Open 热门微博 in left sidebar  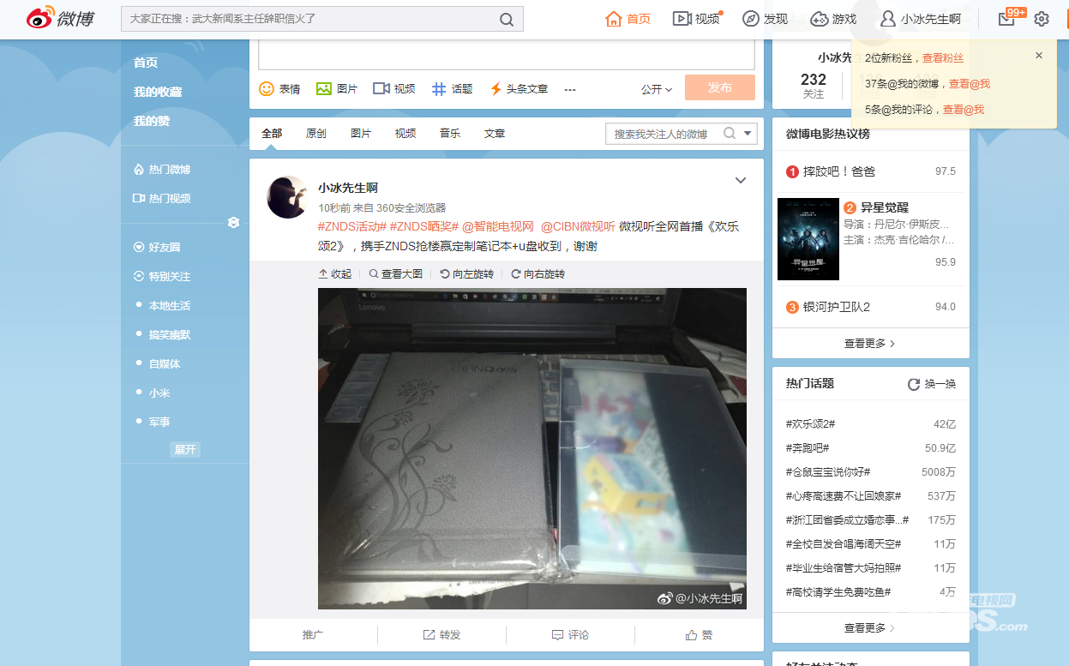[162, 170]
